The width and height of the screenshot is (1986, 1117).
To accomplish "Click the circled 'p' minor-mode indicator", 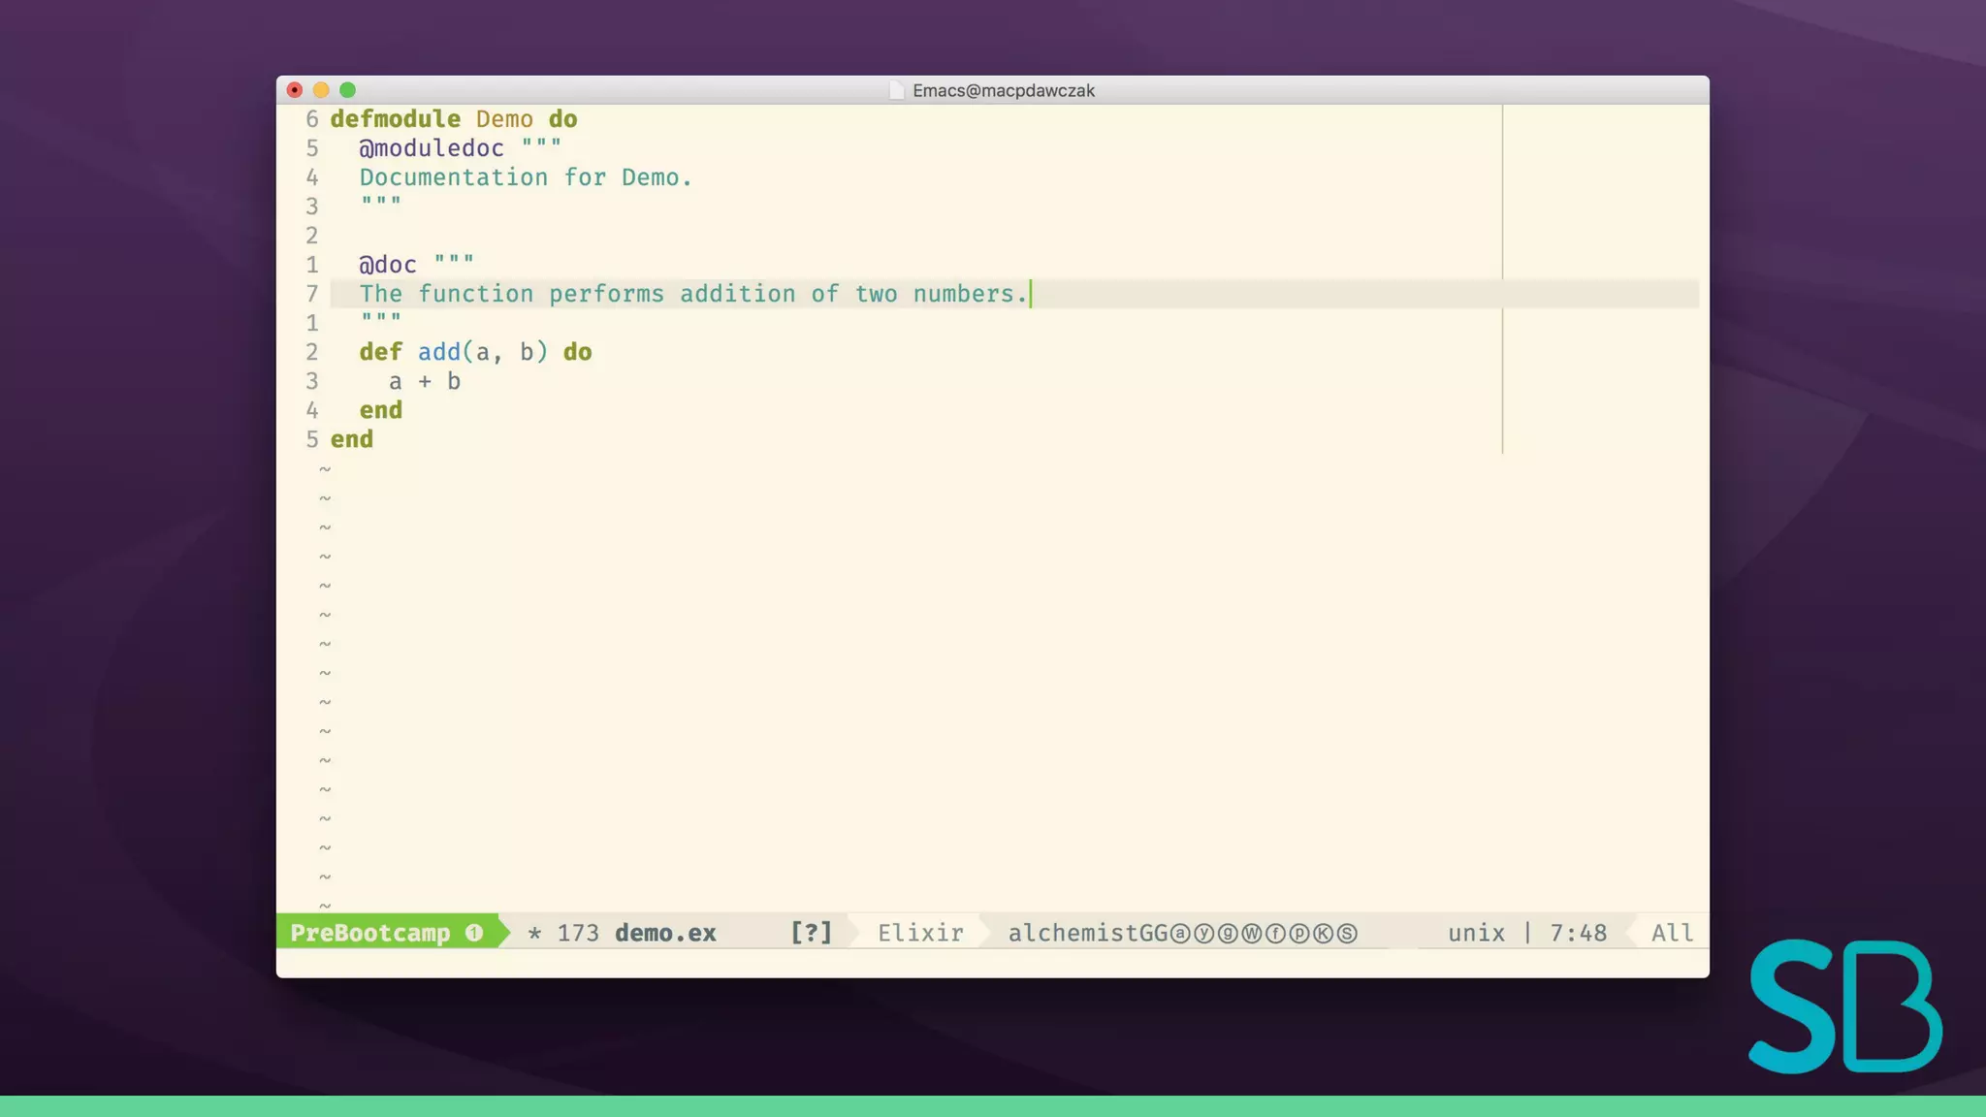I will pyautogui.click(x=1299, y=934).
